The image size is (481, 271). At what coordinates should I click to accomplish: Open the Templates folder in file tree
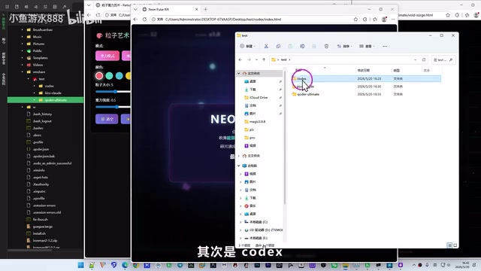[40, 58]
